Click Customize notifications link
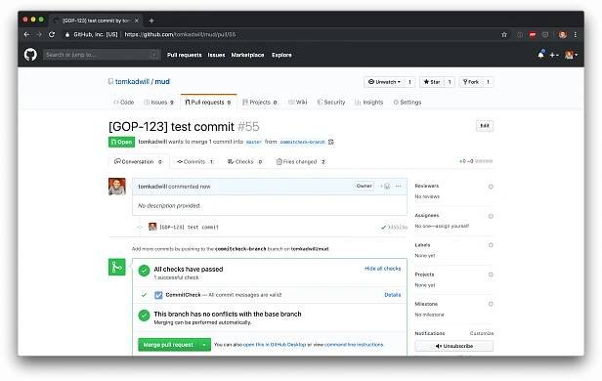 click(x=482, y=333)
